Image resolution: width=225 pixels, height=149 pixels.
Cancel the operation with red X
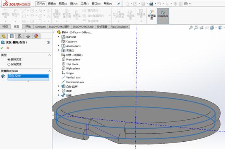tap(8, 48)
